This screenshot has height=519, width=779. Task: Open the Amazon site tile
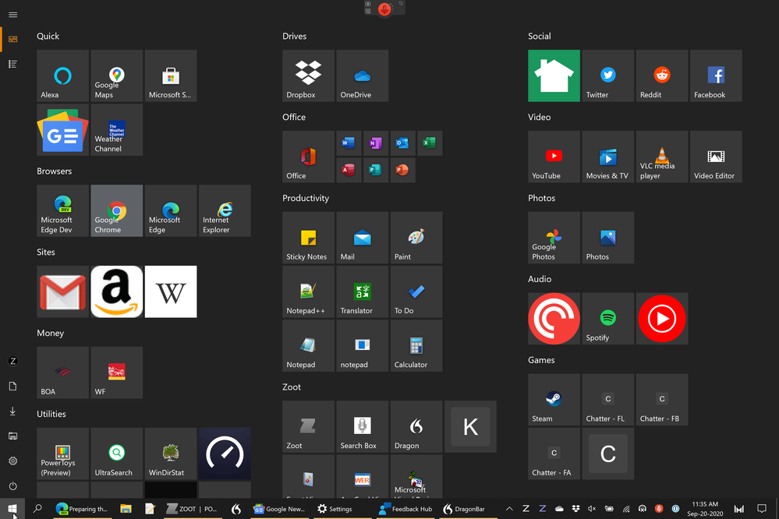117,291
